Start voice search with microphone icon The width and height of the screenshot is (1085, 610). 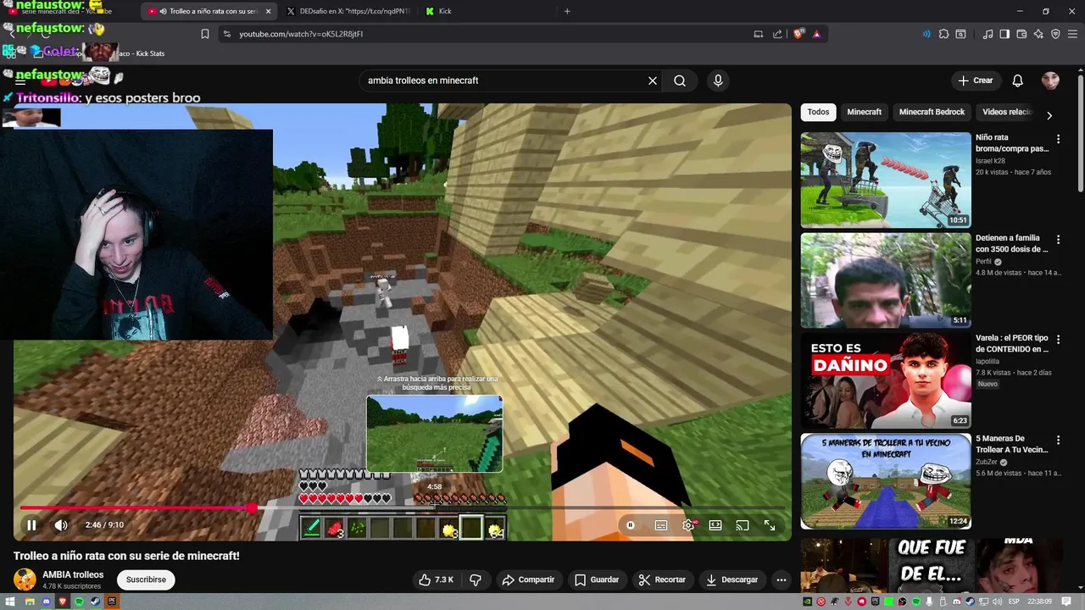(x=718, y=80)
